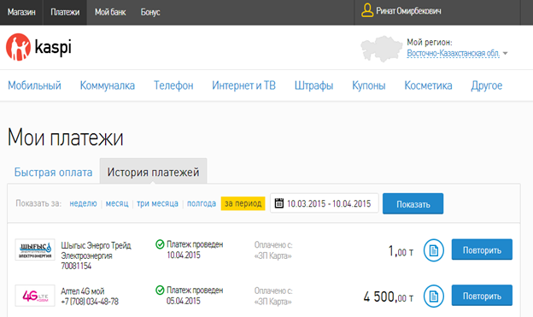
Task: Filter payments for месяц
Action: pyautogui.click(x=117, y=203)
